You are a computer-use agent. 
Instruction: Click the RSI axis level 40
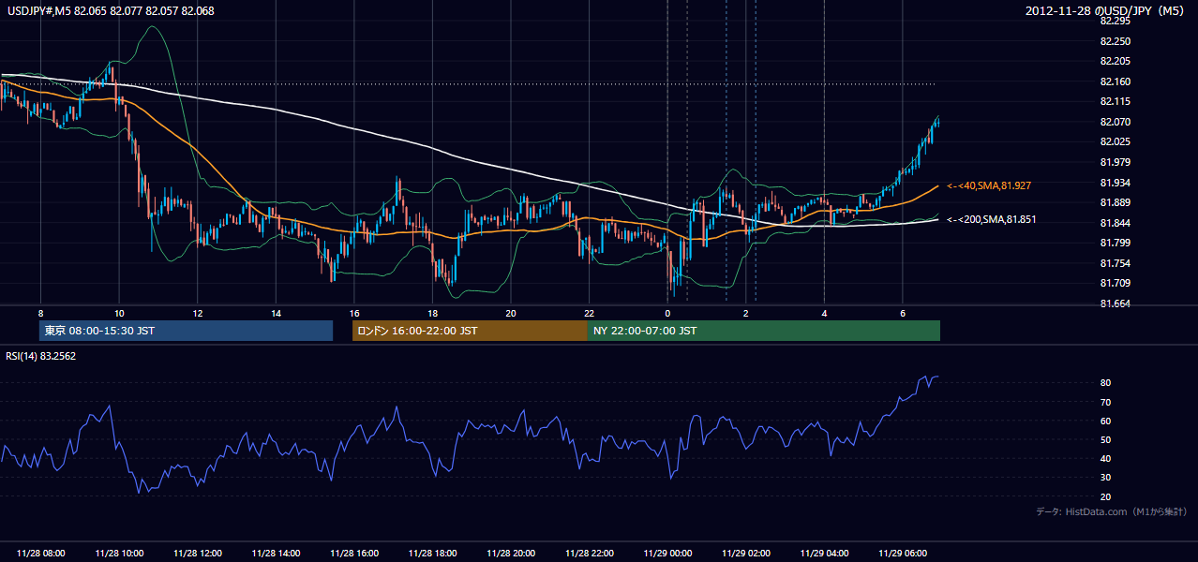1105,459
